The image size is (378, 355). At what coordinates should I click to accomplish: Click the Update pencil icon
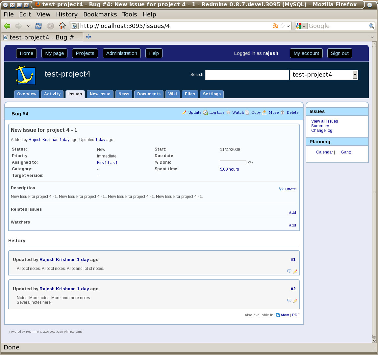(184, 112)
